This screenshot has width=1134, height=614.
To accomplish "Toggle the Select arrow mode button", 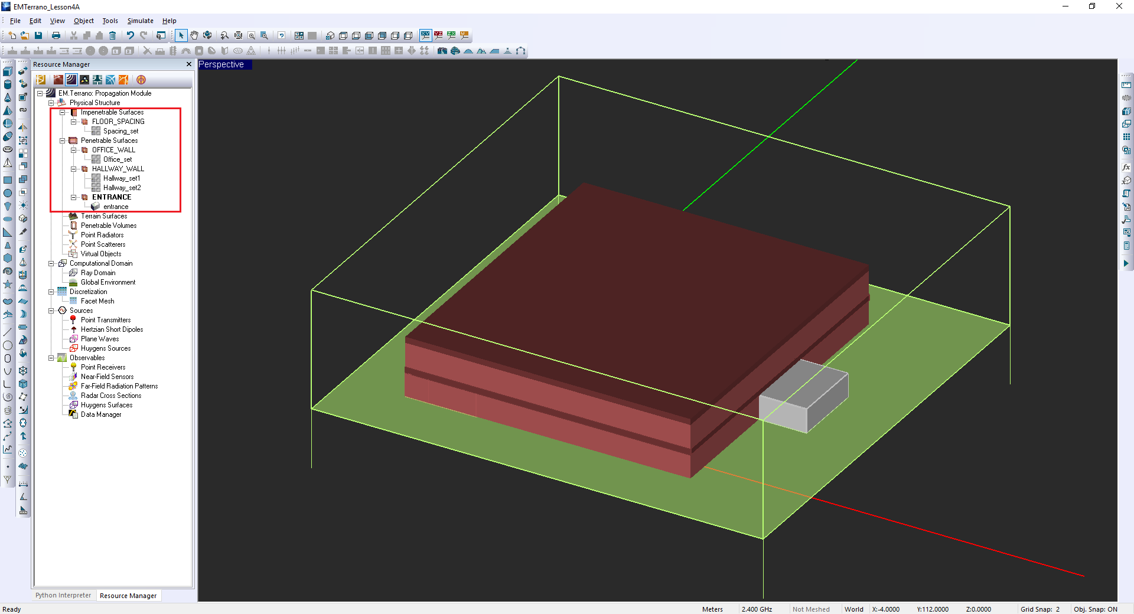I will point(181,35).
